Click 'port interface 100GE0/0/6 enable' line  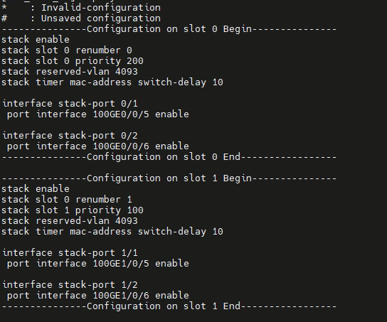tap(98, 146)
